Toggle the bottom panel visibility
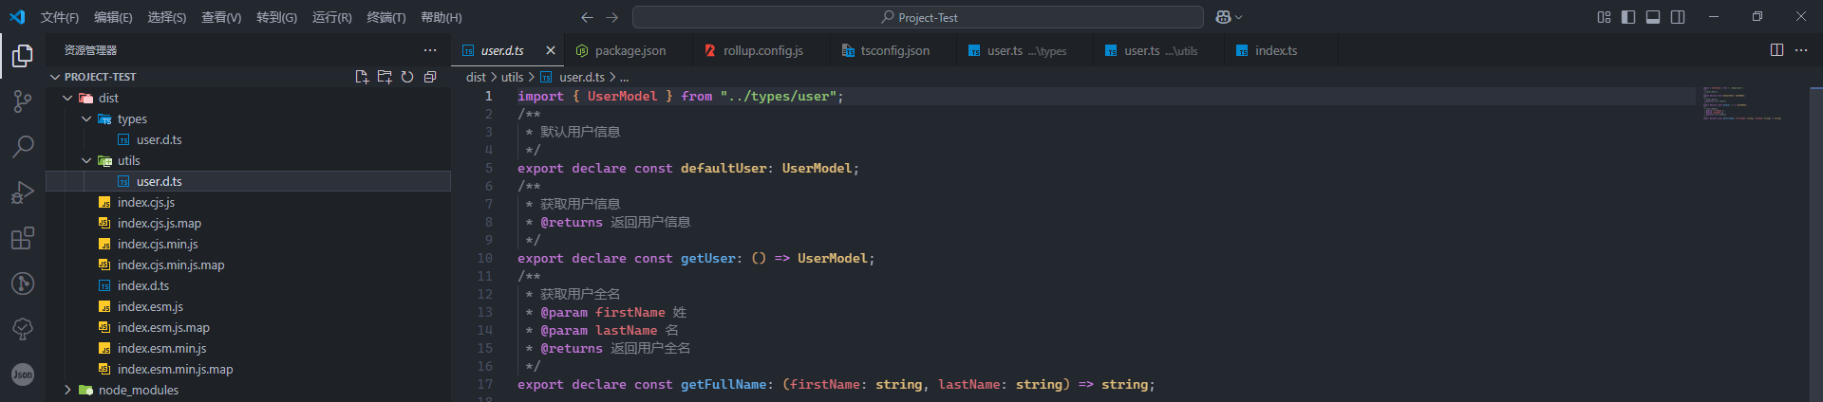 pyautogui.click(x=1653, y=17)
